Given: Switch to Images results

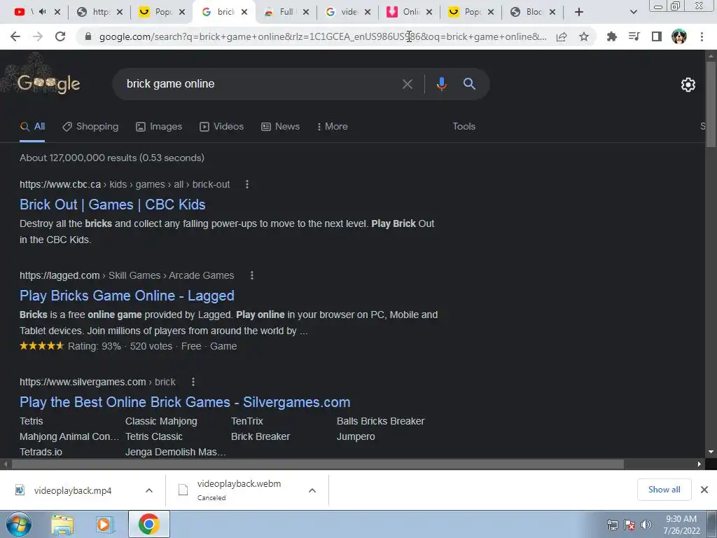Looking at the screenshot, I should (x=159, y=127).
